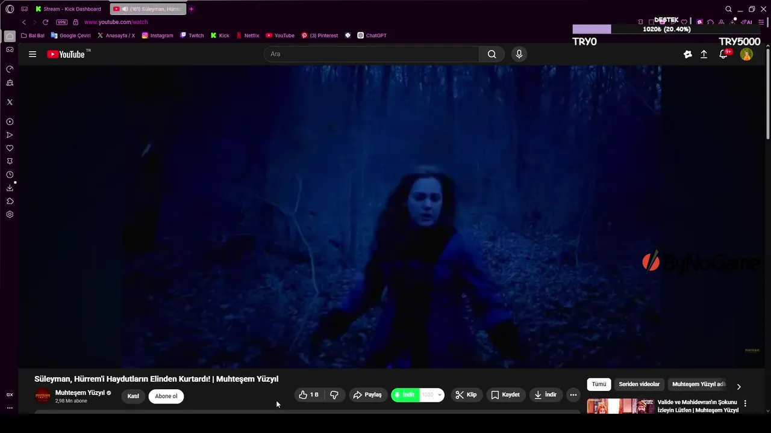The image size is (771, 433).
Task: Open the Instagram bookmark
Action: [x=157, y=35]
